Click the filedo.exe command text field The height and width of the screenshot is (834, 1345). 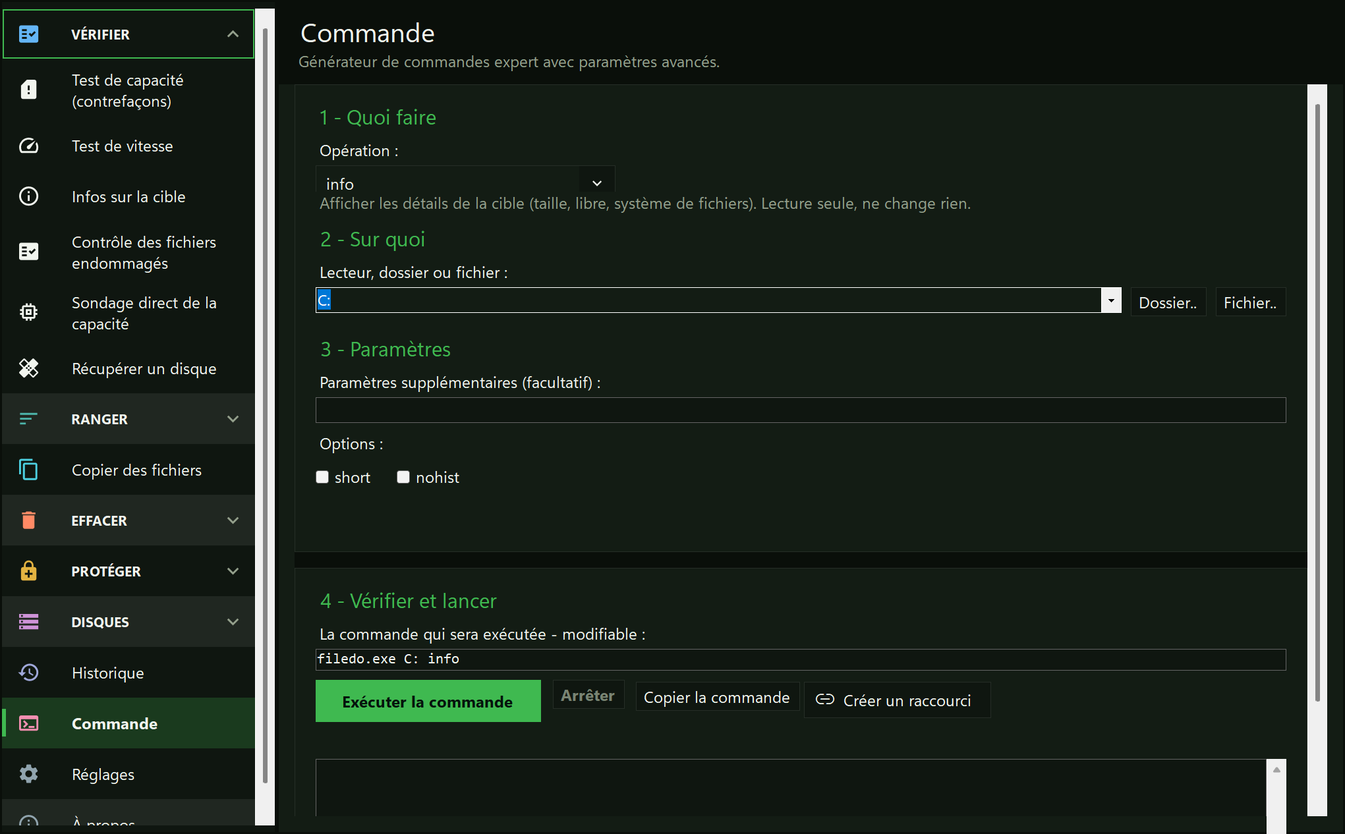(x=801, y=659)
